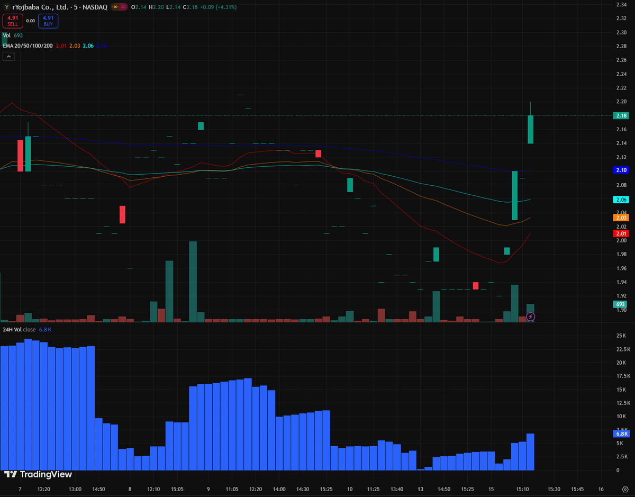Click the 2.22 price scale label
This screenshot has height=497, width=635.
point(622,88)
